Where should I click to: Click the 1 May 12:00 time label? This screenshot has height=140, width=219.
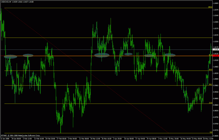(163, 139)
